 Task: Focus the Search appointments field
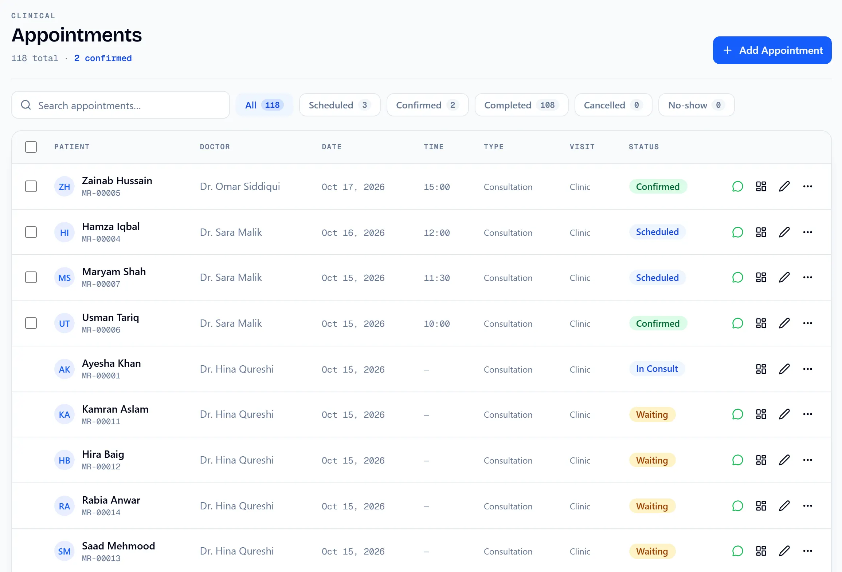(x=121, y=105)
